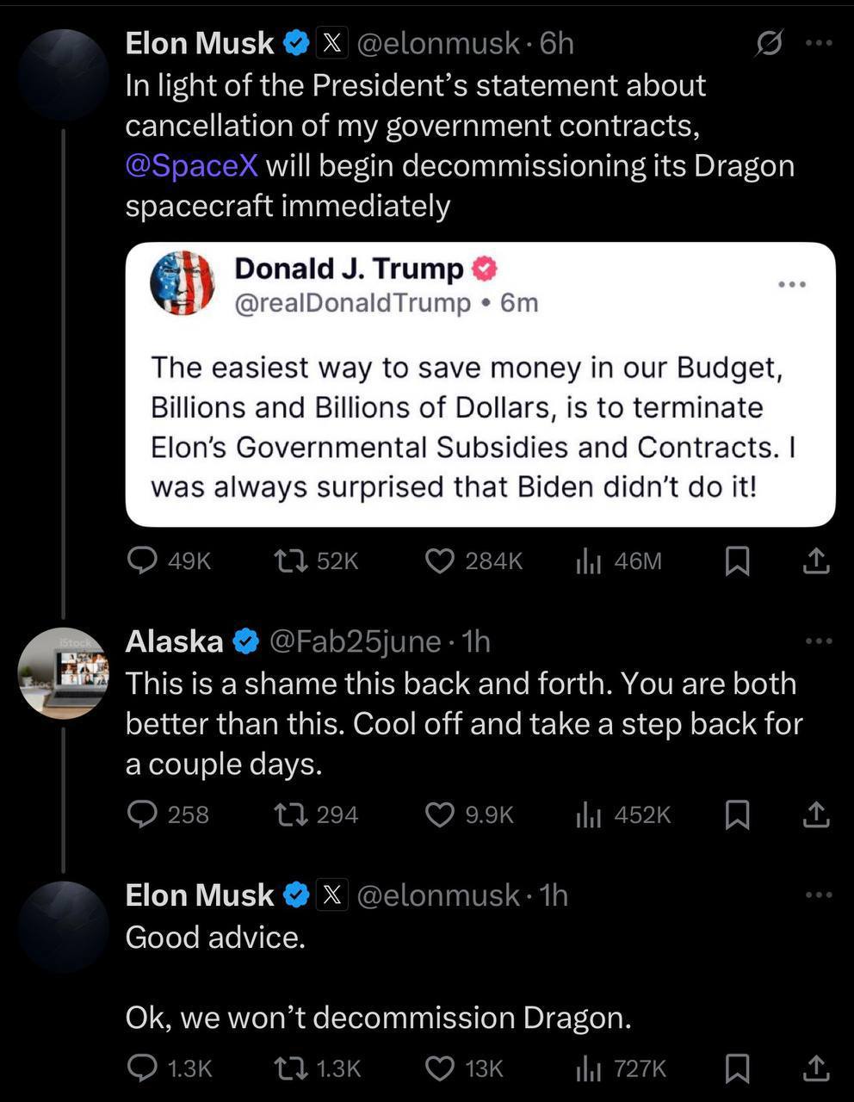854x1102 pixels.
Task: Bookmark the 'Good advice' reply
Action: [x=737, y=1068]
